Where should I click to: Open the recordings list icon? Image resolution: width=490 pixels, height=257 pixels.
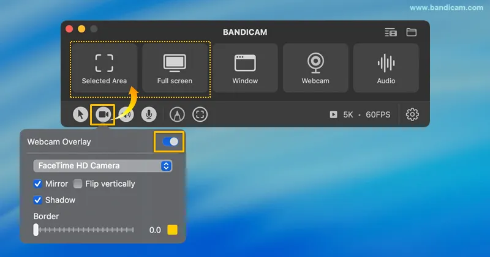point(391,32)
